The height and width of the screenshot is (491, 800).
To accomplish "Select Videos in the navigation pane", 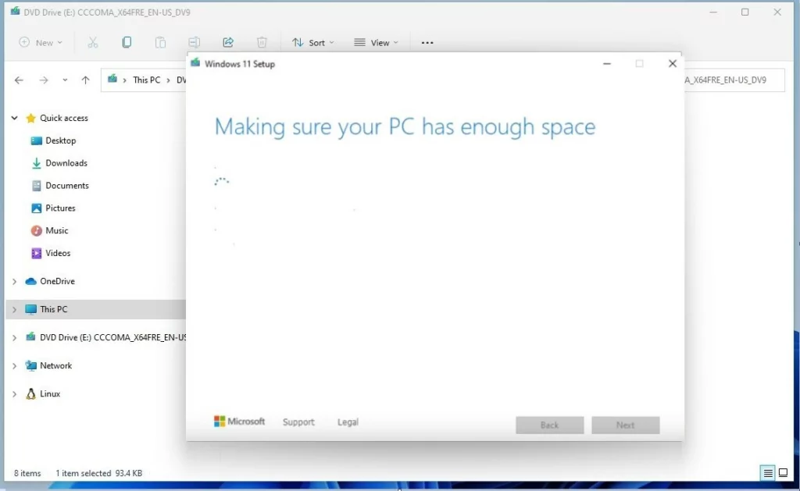I will coord(57,253).
